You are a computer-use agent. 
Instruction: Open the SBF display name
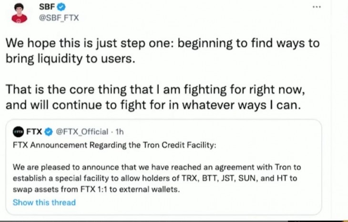(47, 7)
